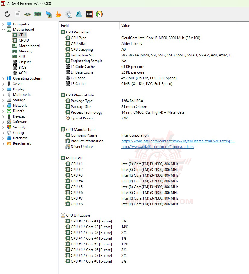The width and height of the screenshot is (249, 274).
Task: Click the CPU Utilization hourglass icon
Action: [63, 215]
